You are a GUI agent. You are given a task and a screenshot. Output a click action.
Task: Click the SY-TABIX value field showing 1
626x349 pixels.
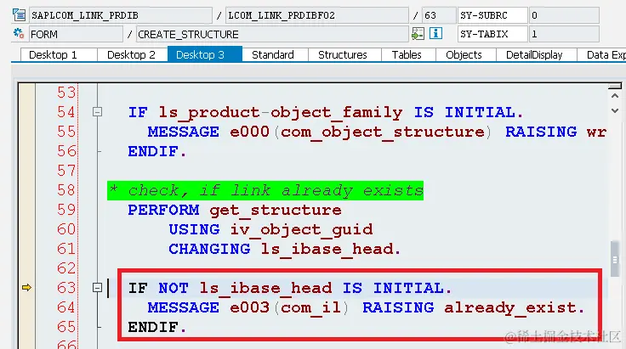point(564,34)
